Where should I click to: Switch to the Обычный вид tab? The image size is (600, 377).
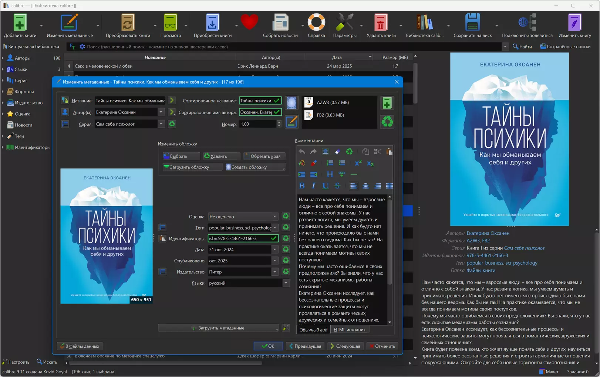[x=313, y=330]
